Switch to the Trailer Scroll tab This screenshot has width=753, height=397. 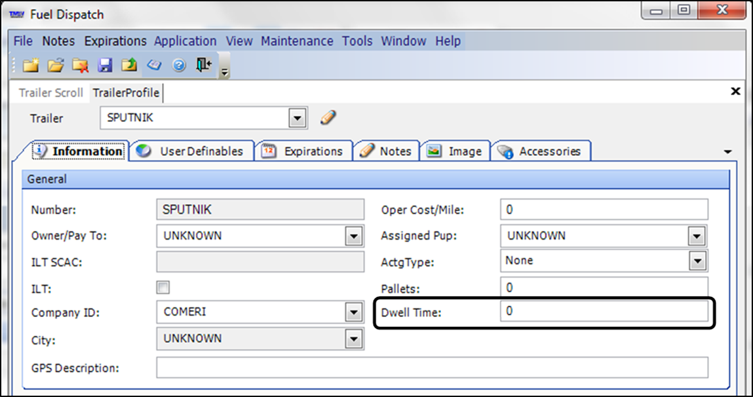(x=50, y=92)
